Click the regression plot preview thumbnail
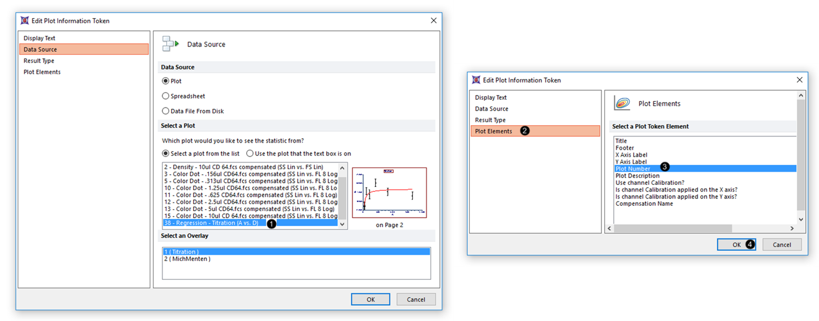 [x=389, y=193]
